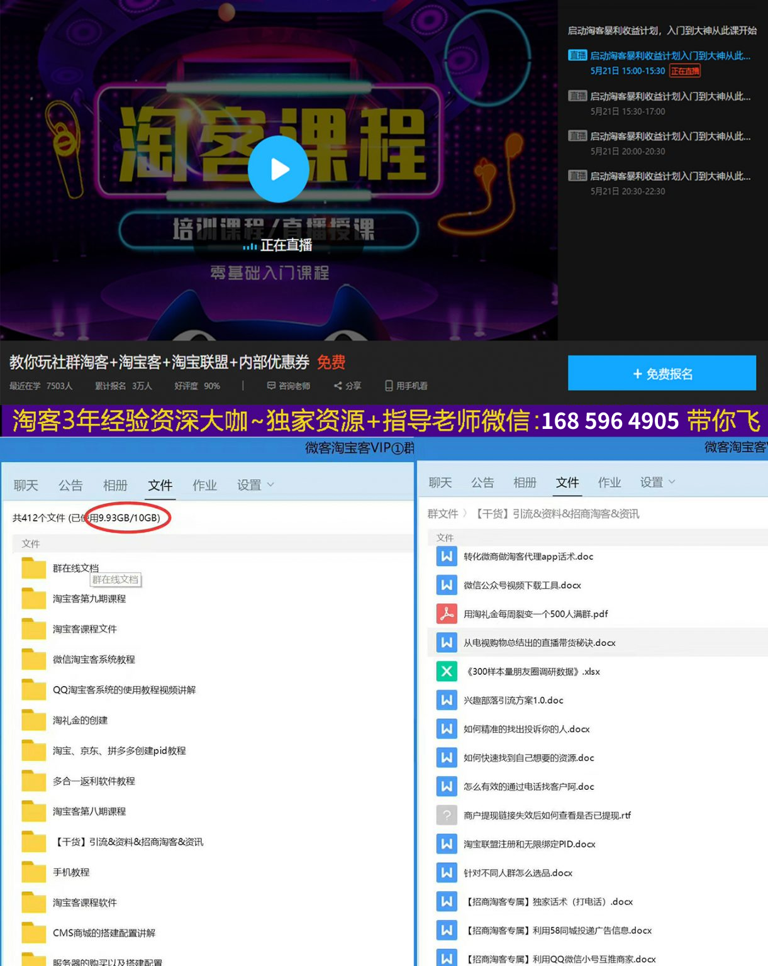
Task: Open 微信淘宝客系统教程 folder icon
Action: pos(33,660)
